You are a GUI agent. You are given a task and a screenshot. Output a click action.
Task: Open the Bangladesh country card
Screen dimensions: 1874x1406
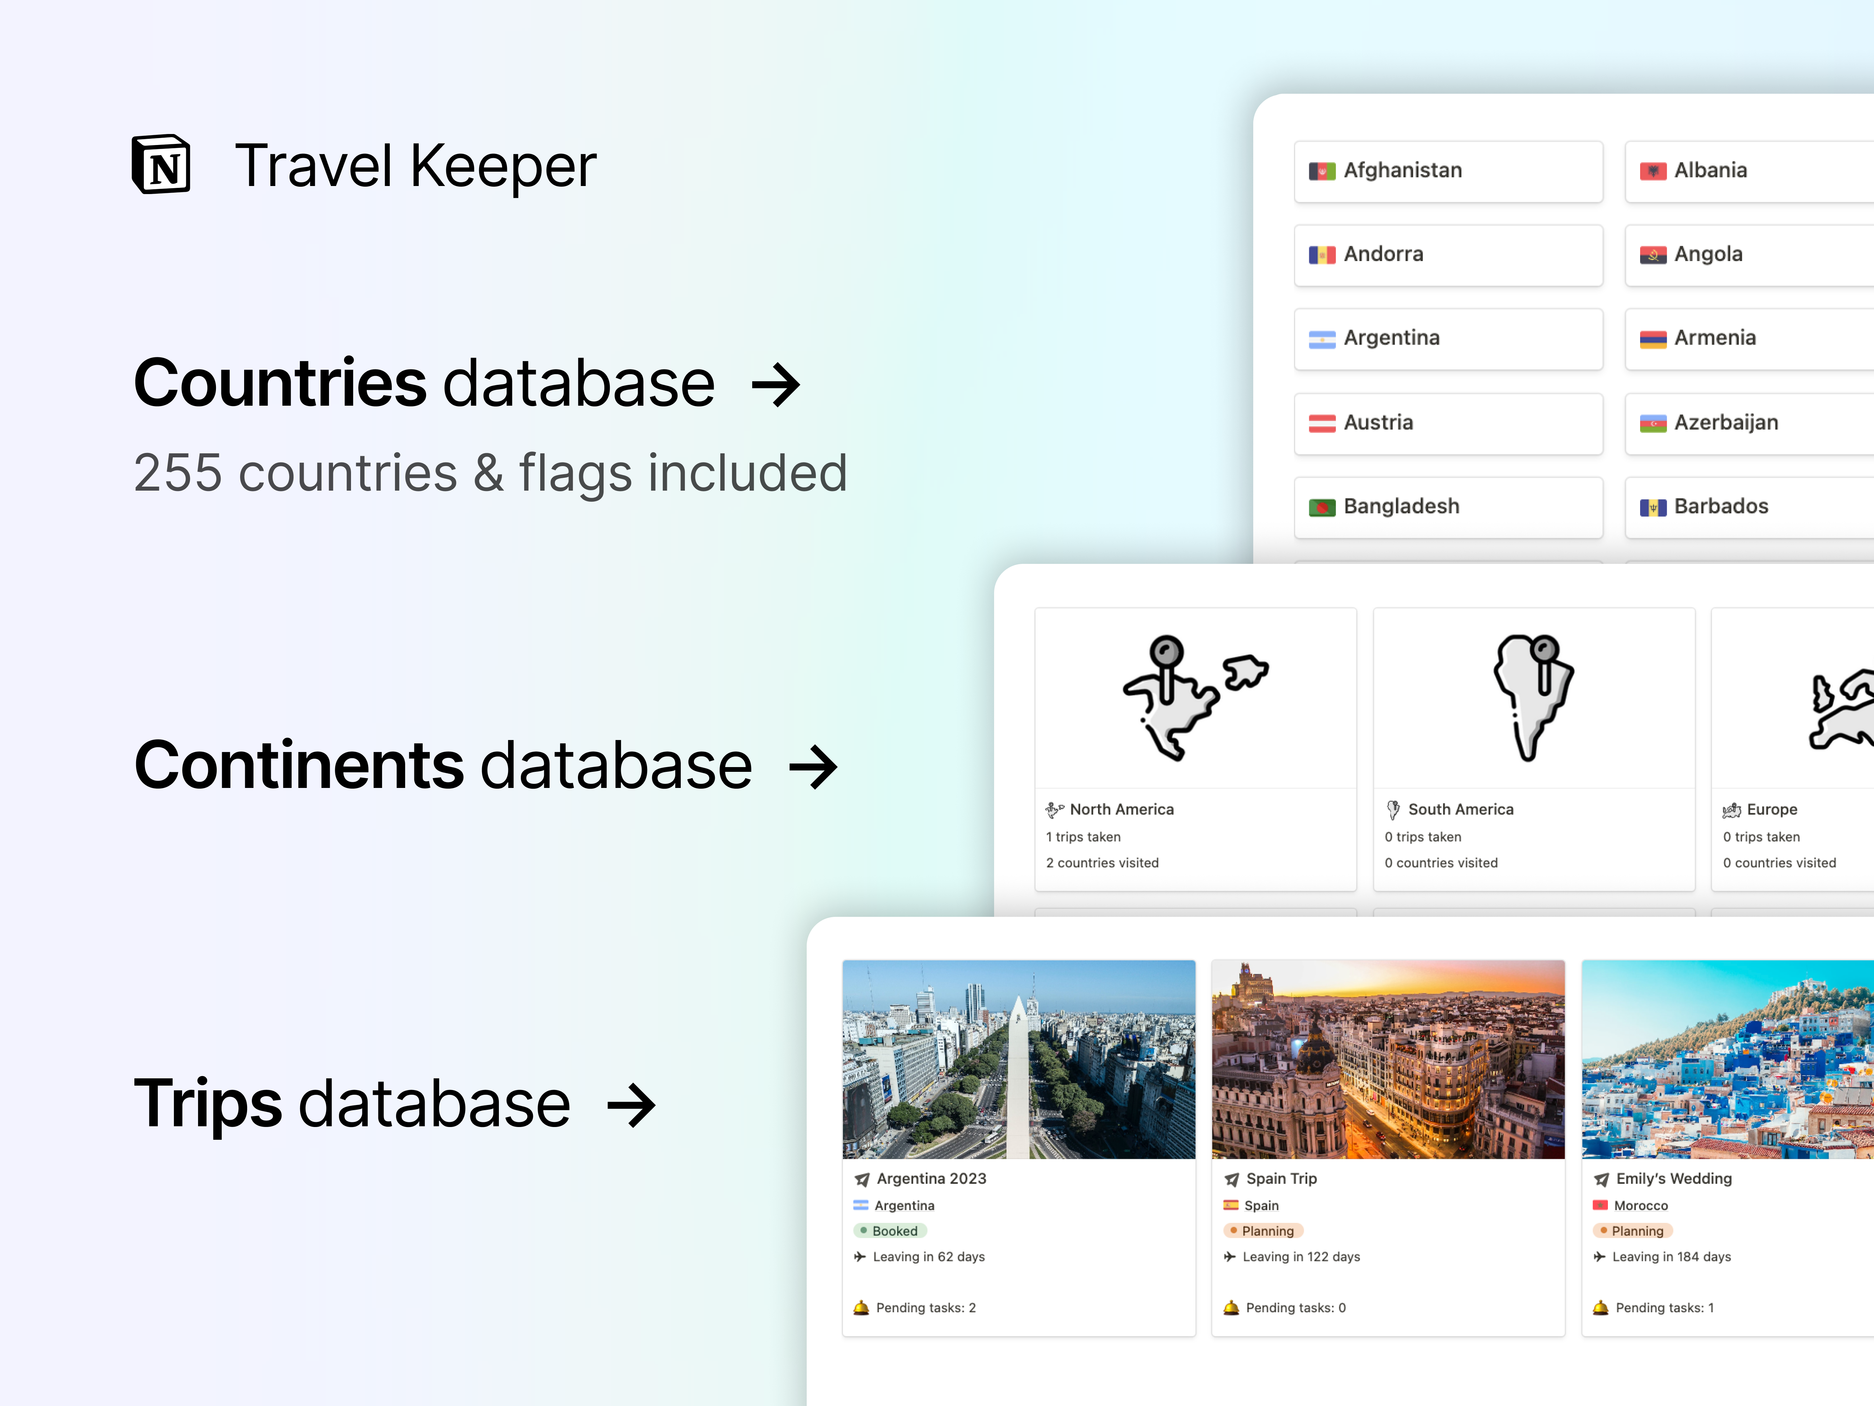tap(1449, 507)
